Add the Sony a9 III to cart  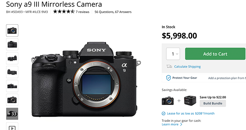pos(215,54)
